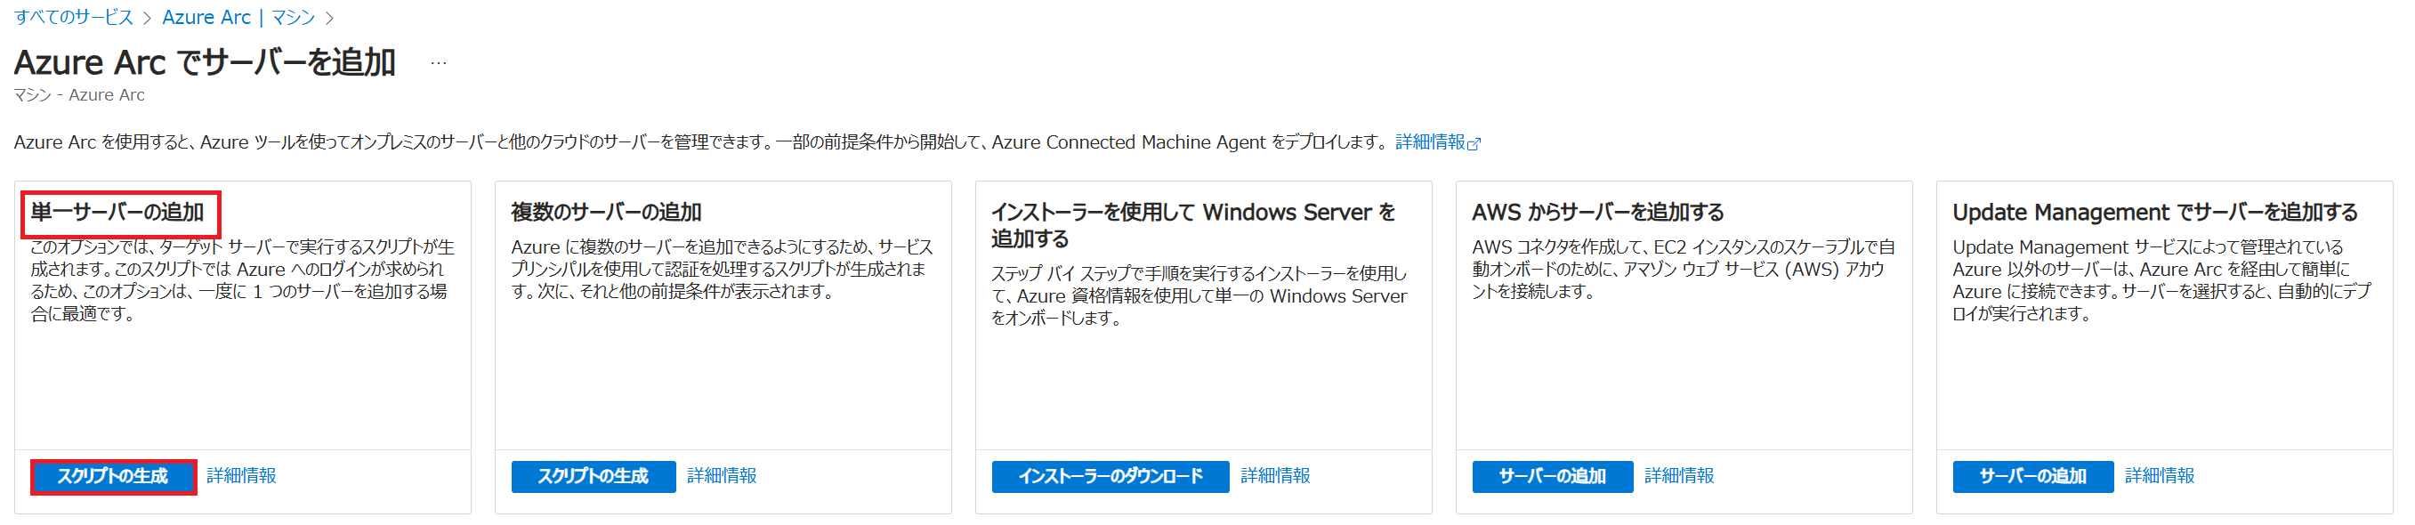Click サーバーの追加 in Update Management card

[2033, 476]
